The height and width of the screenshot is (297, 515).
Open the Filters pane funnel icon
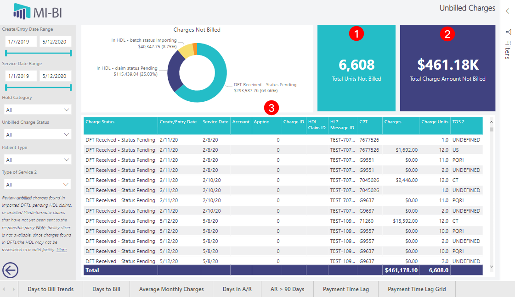click(x=508, y=32)
